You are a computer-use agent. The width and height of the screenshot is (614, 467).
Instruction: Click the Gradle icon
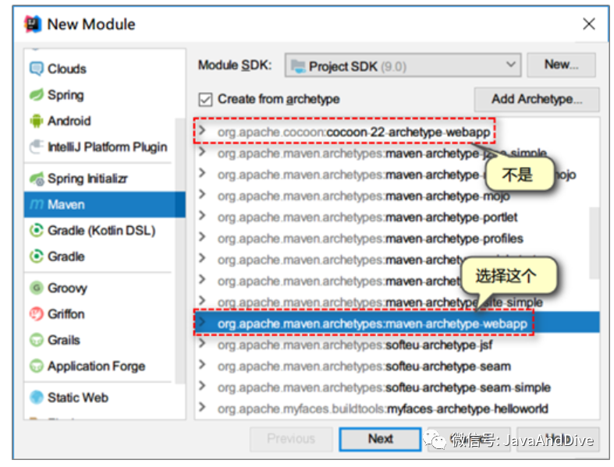click(37, 256)
